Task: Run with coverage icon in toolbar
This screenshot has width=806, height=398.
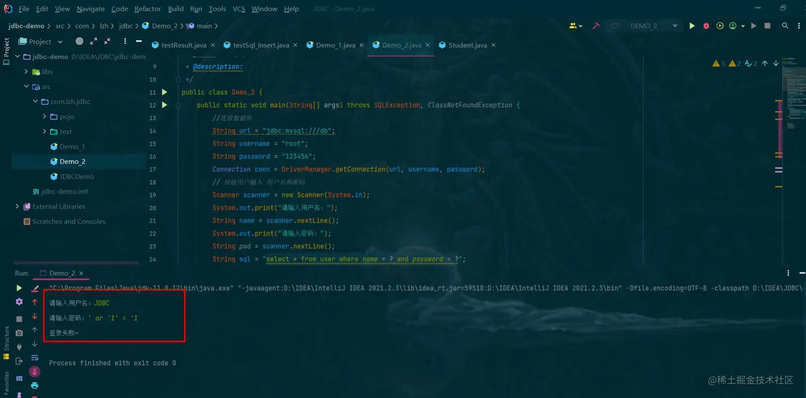Action: tap(720, 26)
